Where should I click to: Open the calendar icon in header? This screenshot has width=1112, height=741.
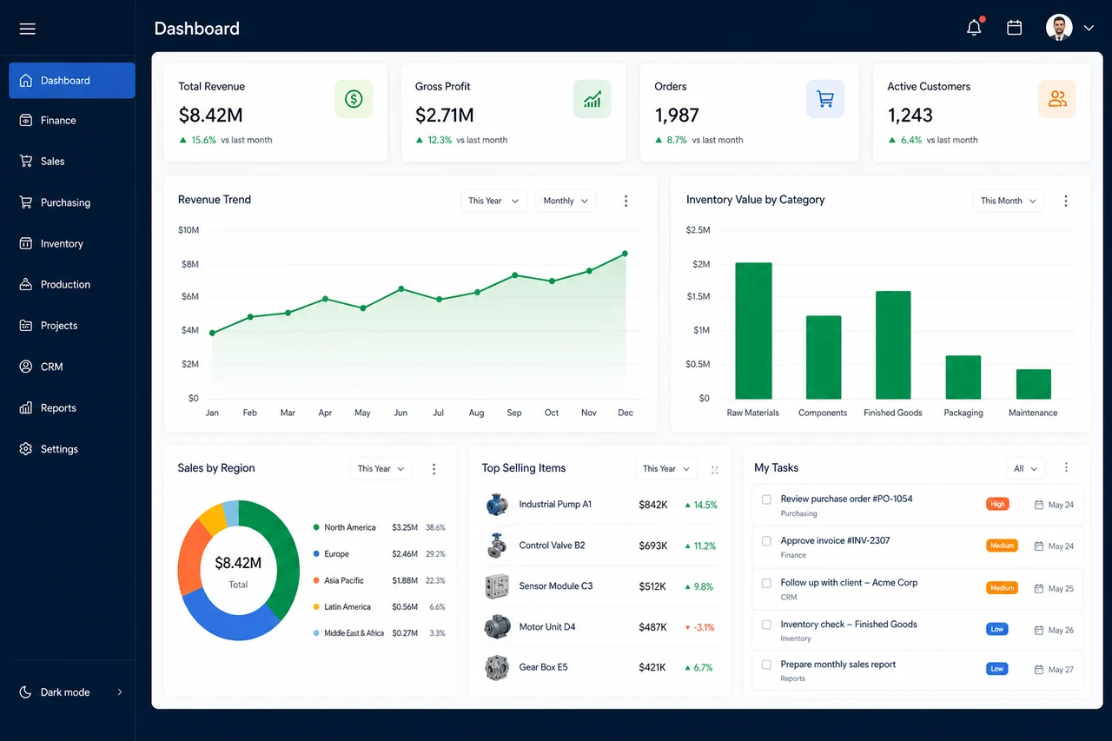click(x=1014, y=28)
